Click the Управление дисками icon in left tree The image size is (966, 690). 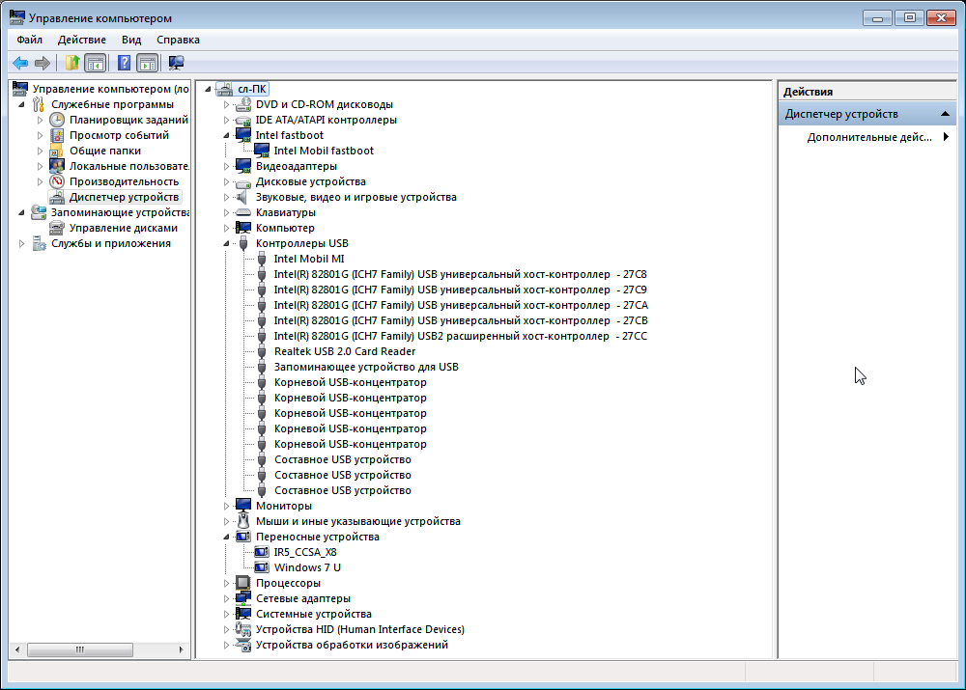click(57, 228)
